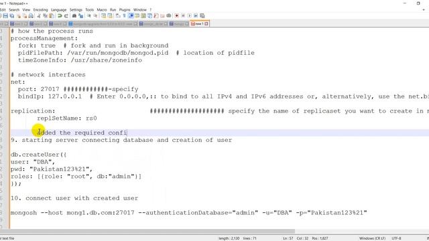Open the Encoding menu
This screenshot has height=241, width=429.
[40, 10]
